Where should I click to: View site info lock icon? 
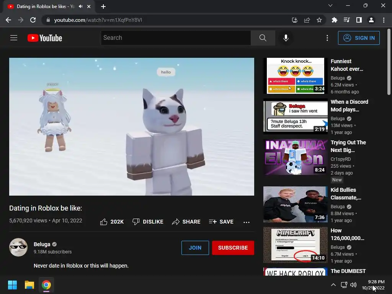click(x=48, y=20)
